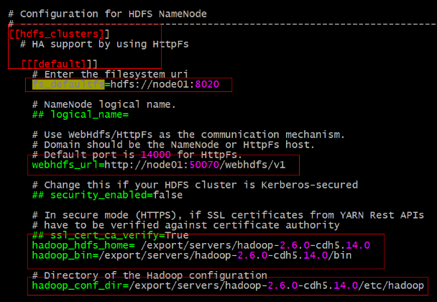437x302 pixels.
Task: Click hdfs://node01 in the fs_defaultfs value
Action: point(149,84)
